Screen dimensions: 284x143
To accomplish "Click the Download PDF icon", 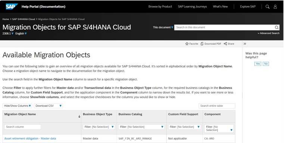I will pos(202,44).
